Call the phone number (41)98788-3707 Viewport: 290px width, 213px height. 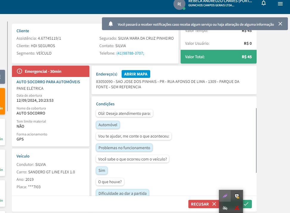tap(130, 53)
